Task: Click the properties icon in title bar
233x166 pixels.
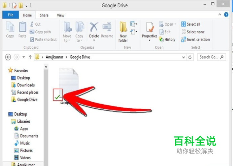Action: pos(14,6)
